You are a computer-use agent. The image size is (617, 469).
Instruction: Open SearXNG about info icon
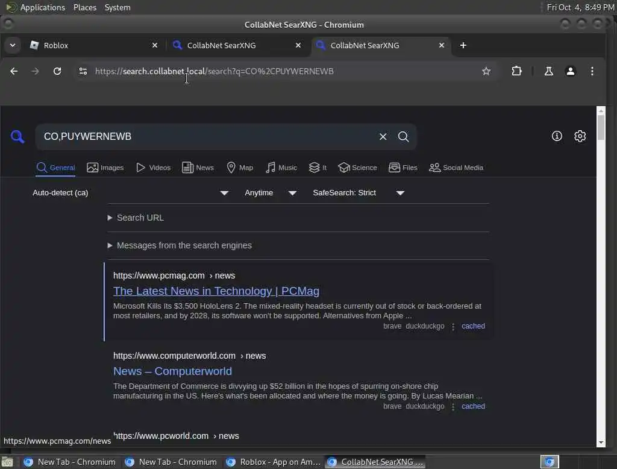(x=557, y=136)
